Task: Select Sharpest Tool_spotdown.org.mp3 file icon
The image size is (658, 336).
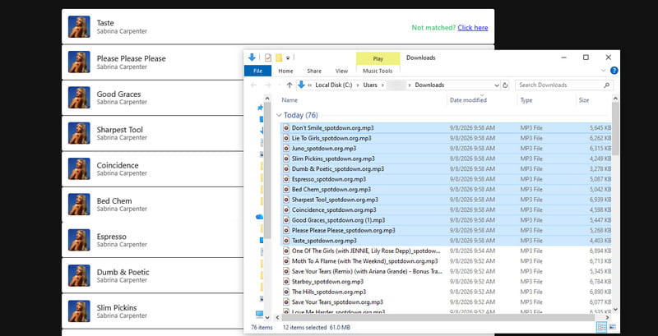Action: pos(286,200)
